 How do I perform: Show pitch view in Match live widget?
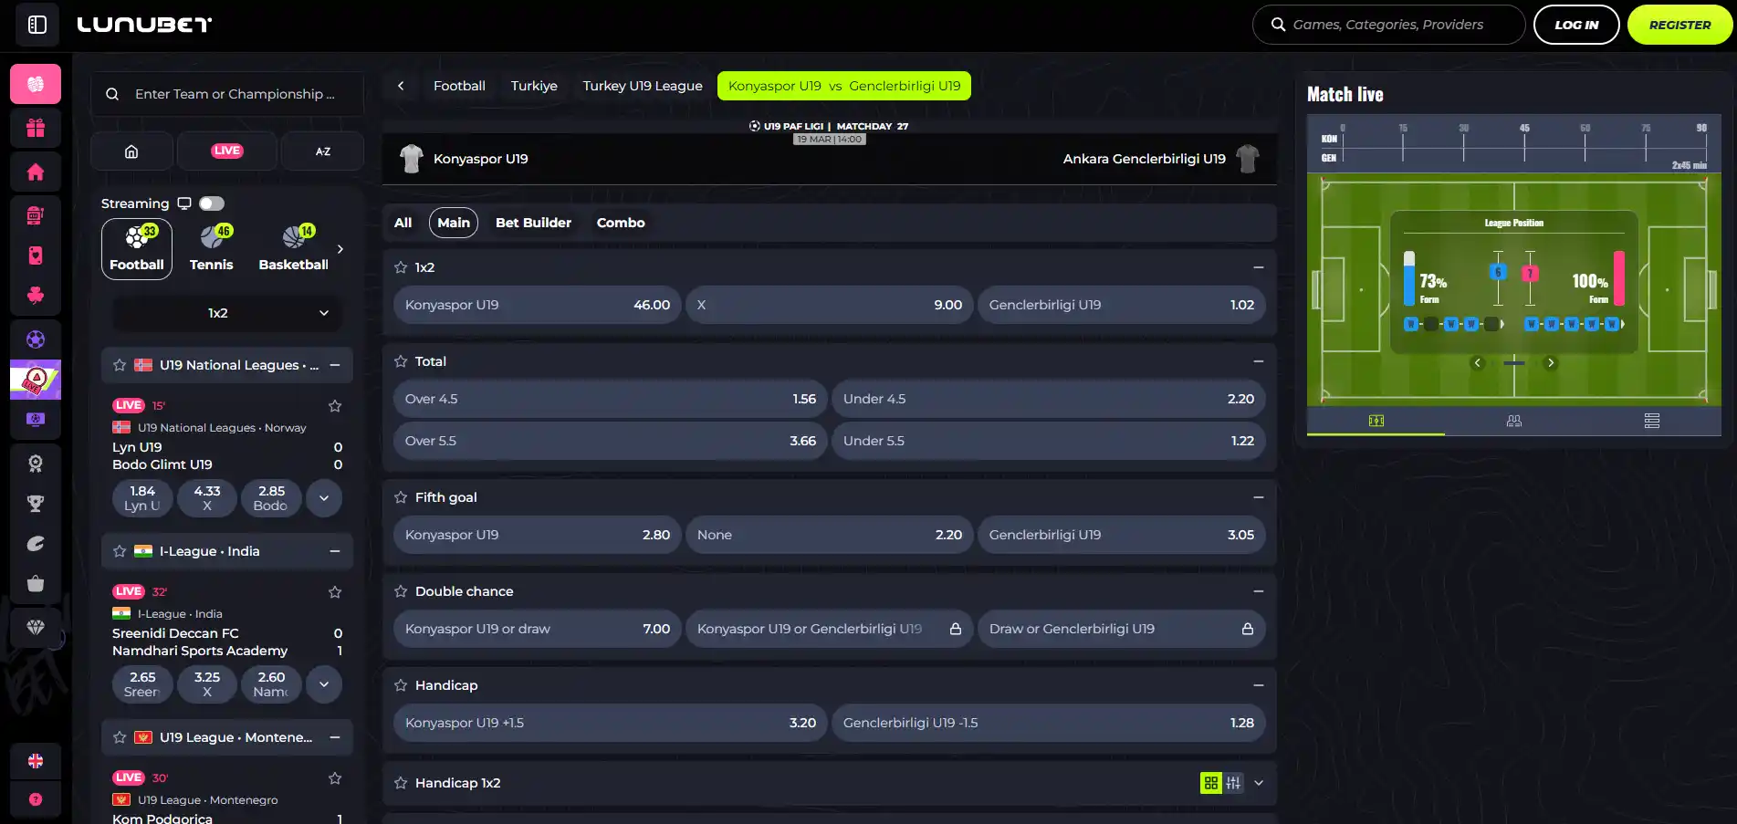click(x=1376, y=421)
